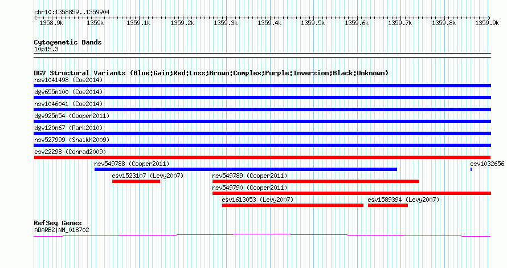Click the esv22298 (Conrad2009) text label
This screenshot has height=268, width=507.
(70, 152)
